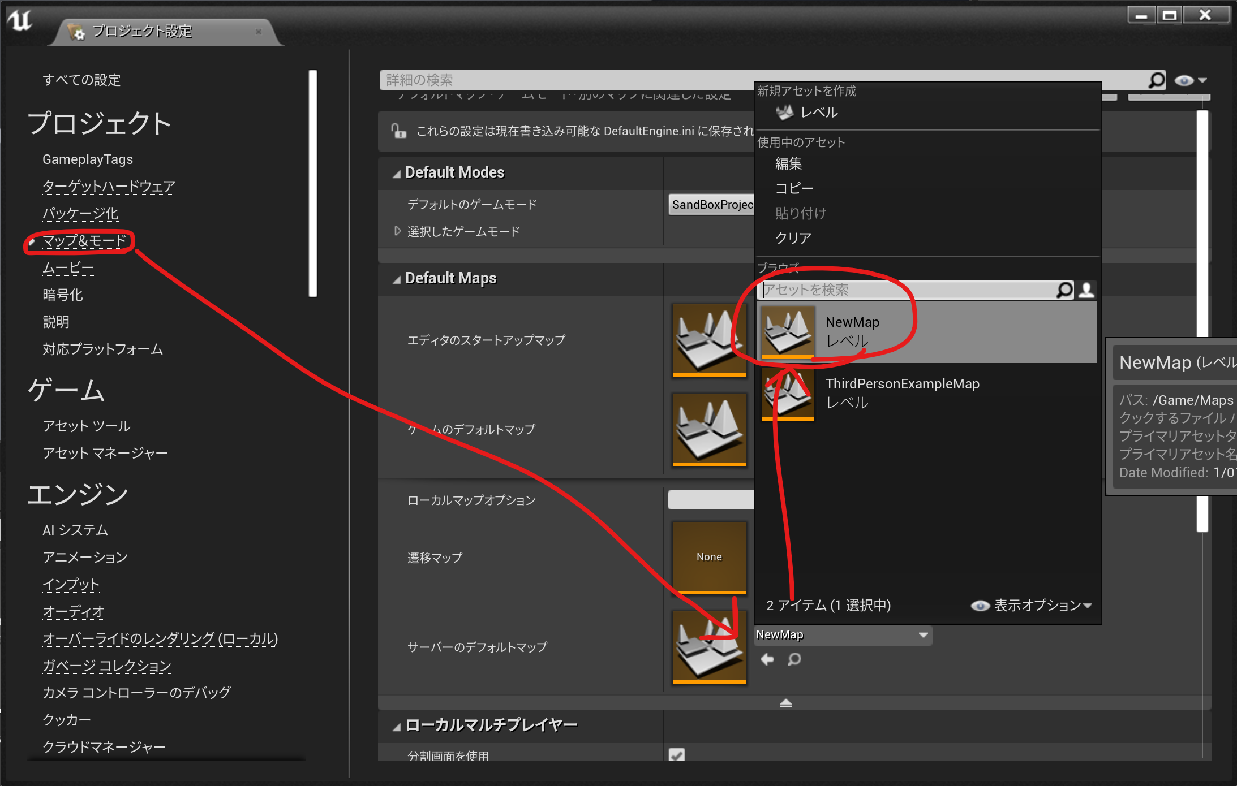Choose クリア in the asset context menu
The height and width of the screenshot is (786, 1237).
793,238
